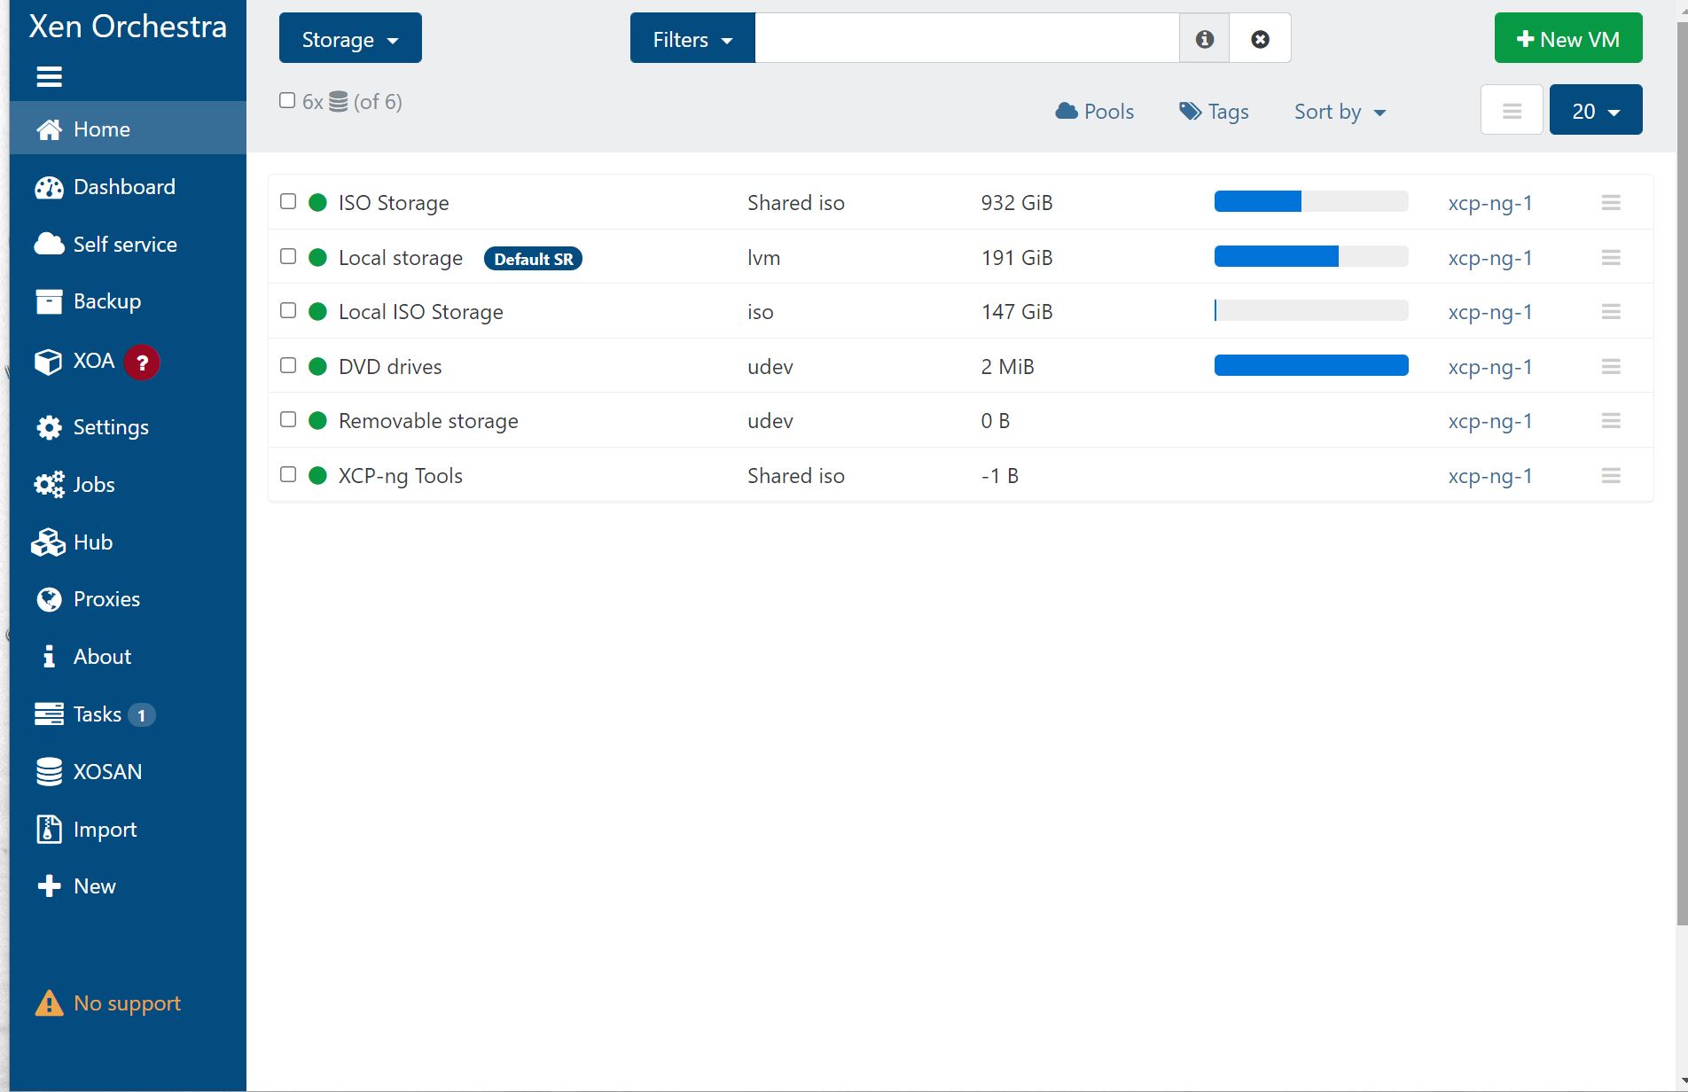Expand the Sort by dropdown
The width and height of the screenshot is (1688, 1092).
pyautogui.click(x=1340, y=112)
